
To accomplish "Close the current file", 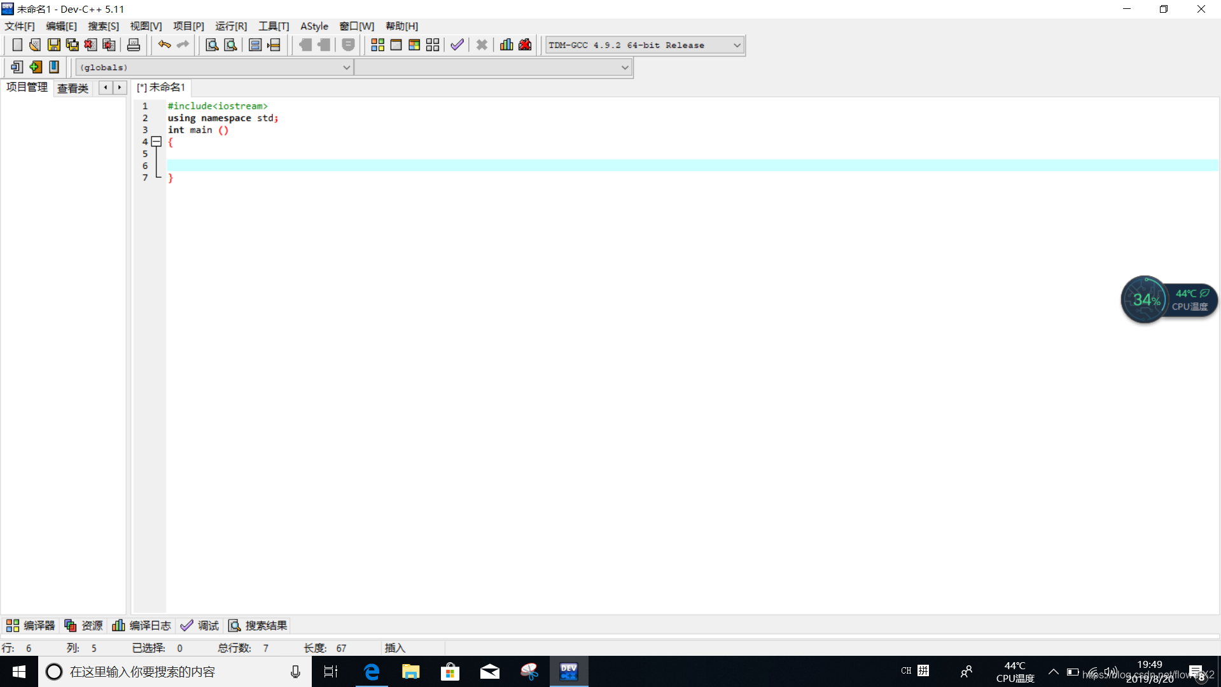I will [90, 45].
